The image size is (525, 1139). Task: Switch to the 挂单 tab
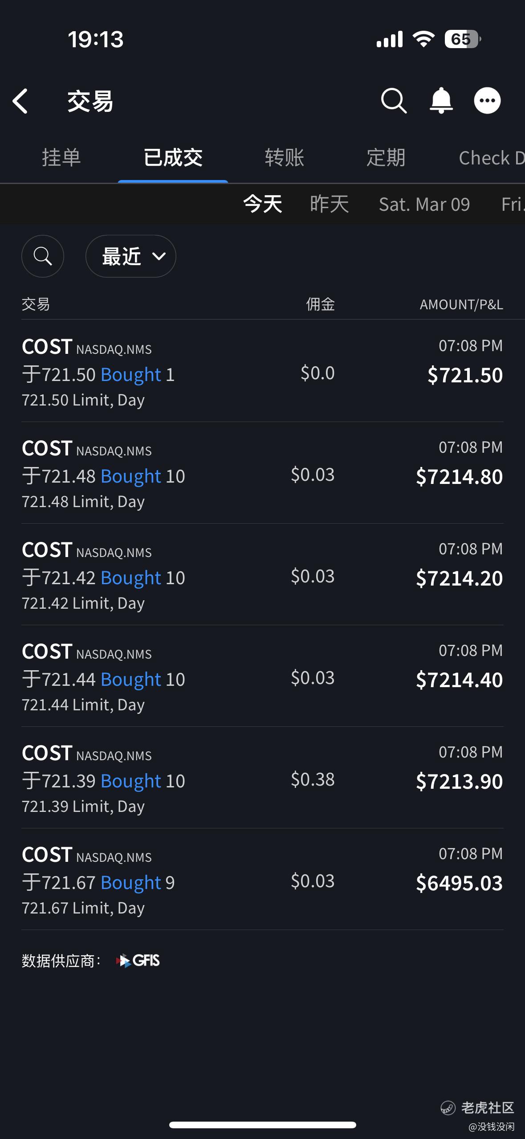61,158
